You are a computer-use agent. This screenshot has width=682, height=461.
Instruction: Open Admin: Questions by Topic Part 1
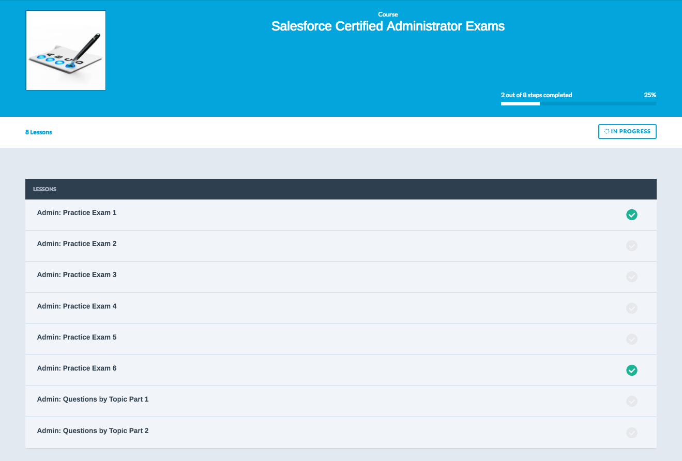point(93,399)
